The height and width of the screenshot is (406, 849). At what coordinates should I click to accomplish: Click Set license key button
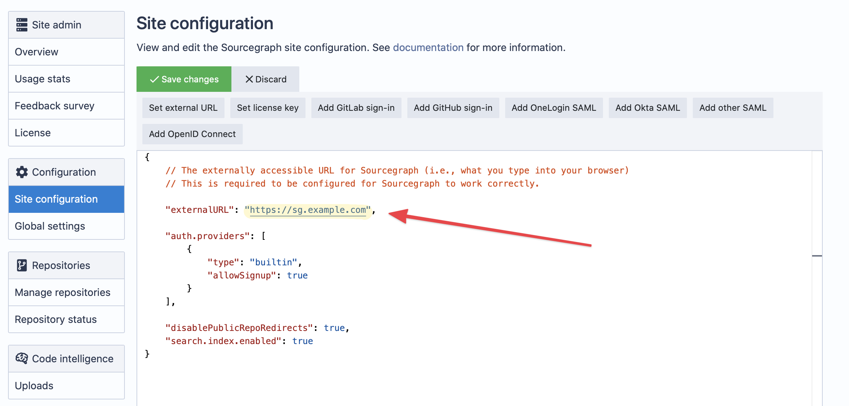268,108
